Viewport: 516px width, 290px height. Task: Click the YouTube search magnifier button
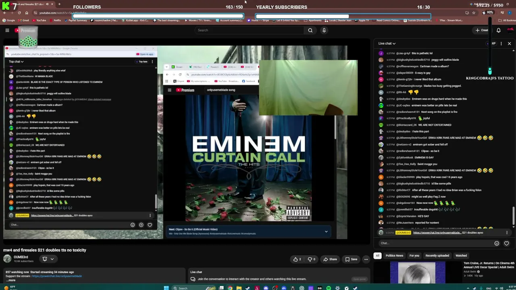[310, 30]
